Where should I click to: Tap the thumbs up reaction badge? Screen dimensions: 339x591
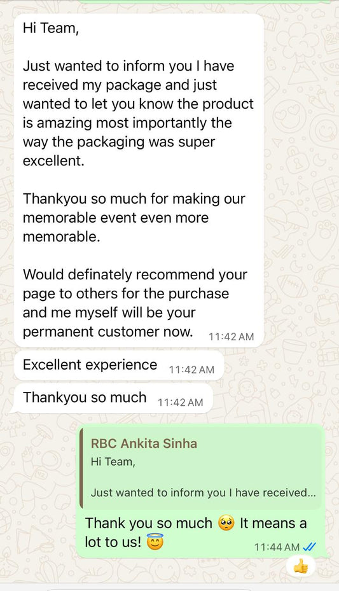point(301,566)
